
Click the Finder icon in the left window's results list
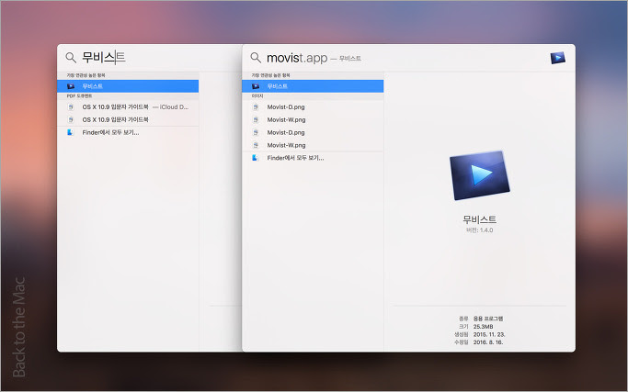tap(71, 132)
